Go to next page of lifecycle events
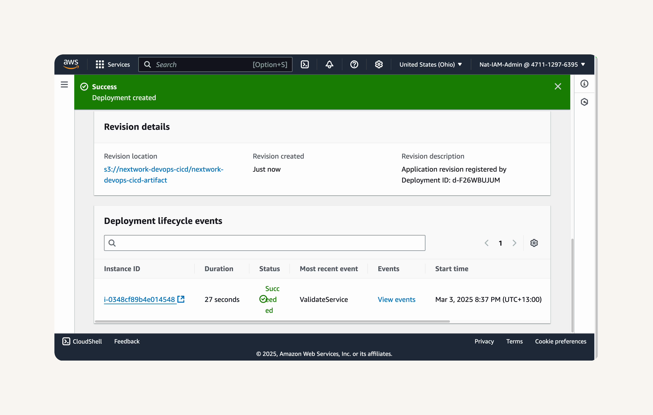The width and height of the screenshot is (653, 415). pos(514,243)
